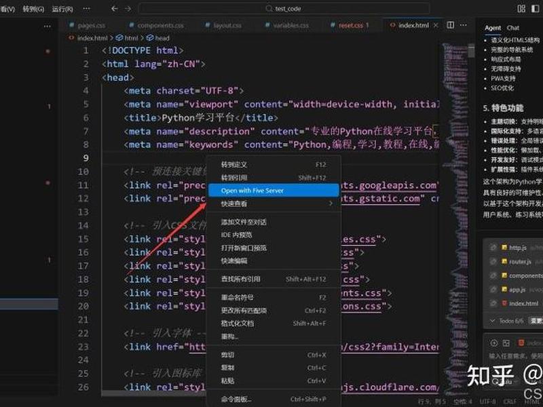
Task: Choose 快速编辑 in context menu
Action: point(274,260)
